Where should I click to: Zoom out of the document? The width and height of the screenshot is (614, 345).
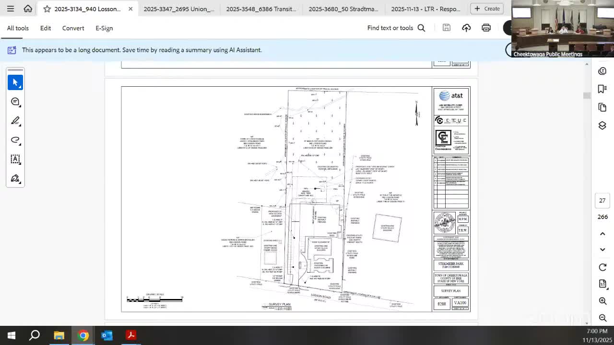point(602,318)
